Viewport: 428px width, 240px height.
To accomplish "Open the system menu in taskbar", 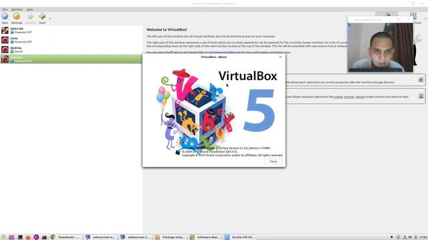I will (3, 237).
